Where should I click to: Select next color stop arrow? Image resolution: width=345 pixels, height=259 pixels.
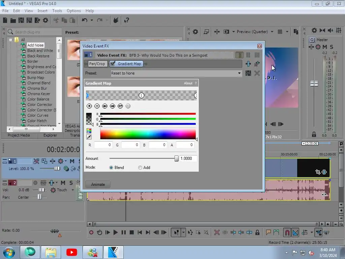113,106
